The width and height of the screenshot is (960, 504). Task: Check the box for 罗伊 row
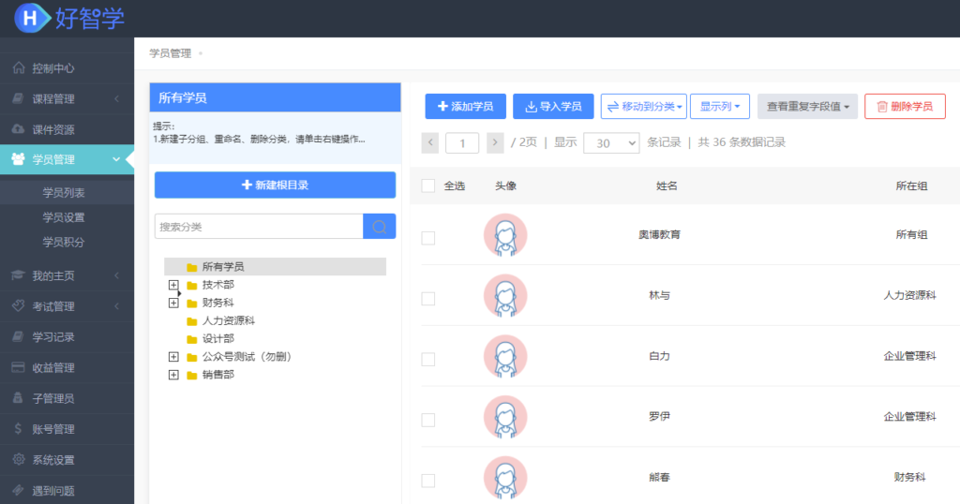[x=427, y=420]
